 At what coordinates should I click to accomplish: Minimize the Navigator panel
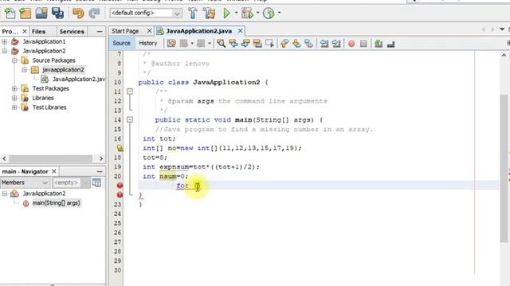tap(100, 172)
